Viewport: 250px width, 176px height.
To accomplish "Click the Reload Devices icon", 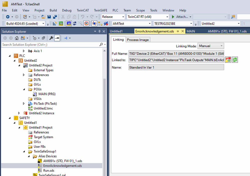I will (74, 24).
